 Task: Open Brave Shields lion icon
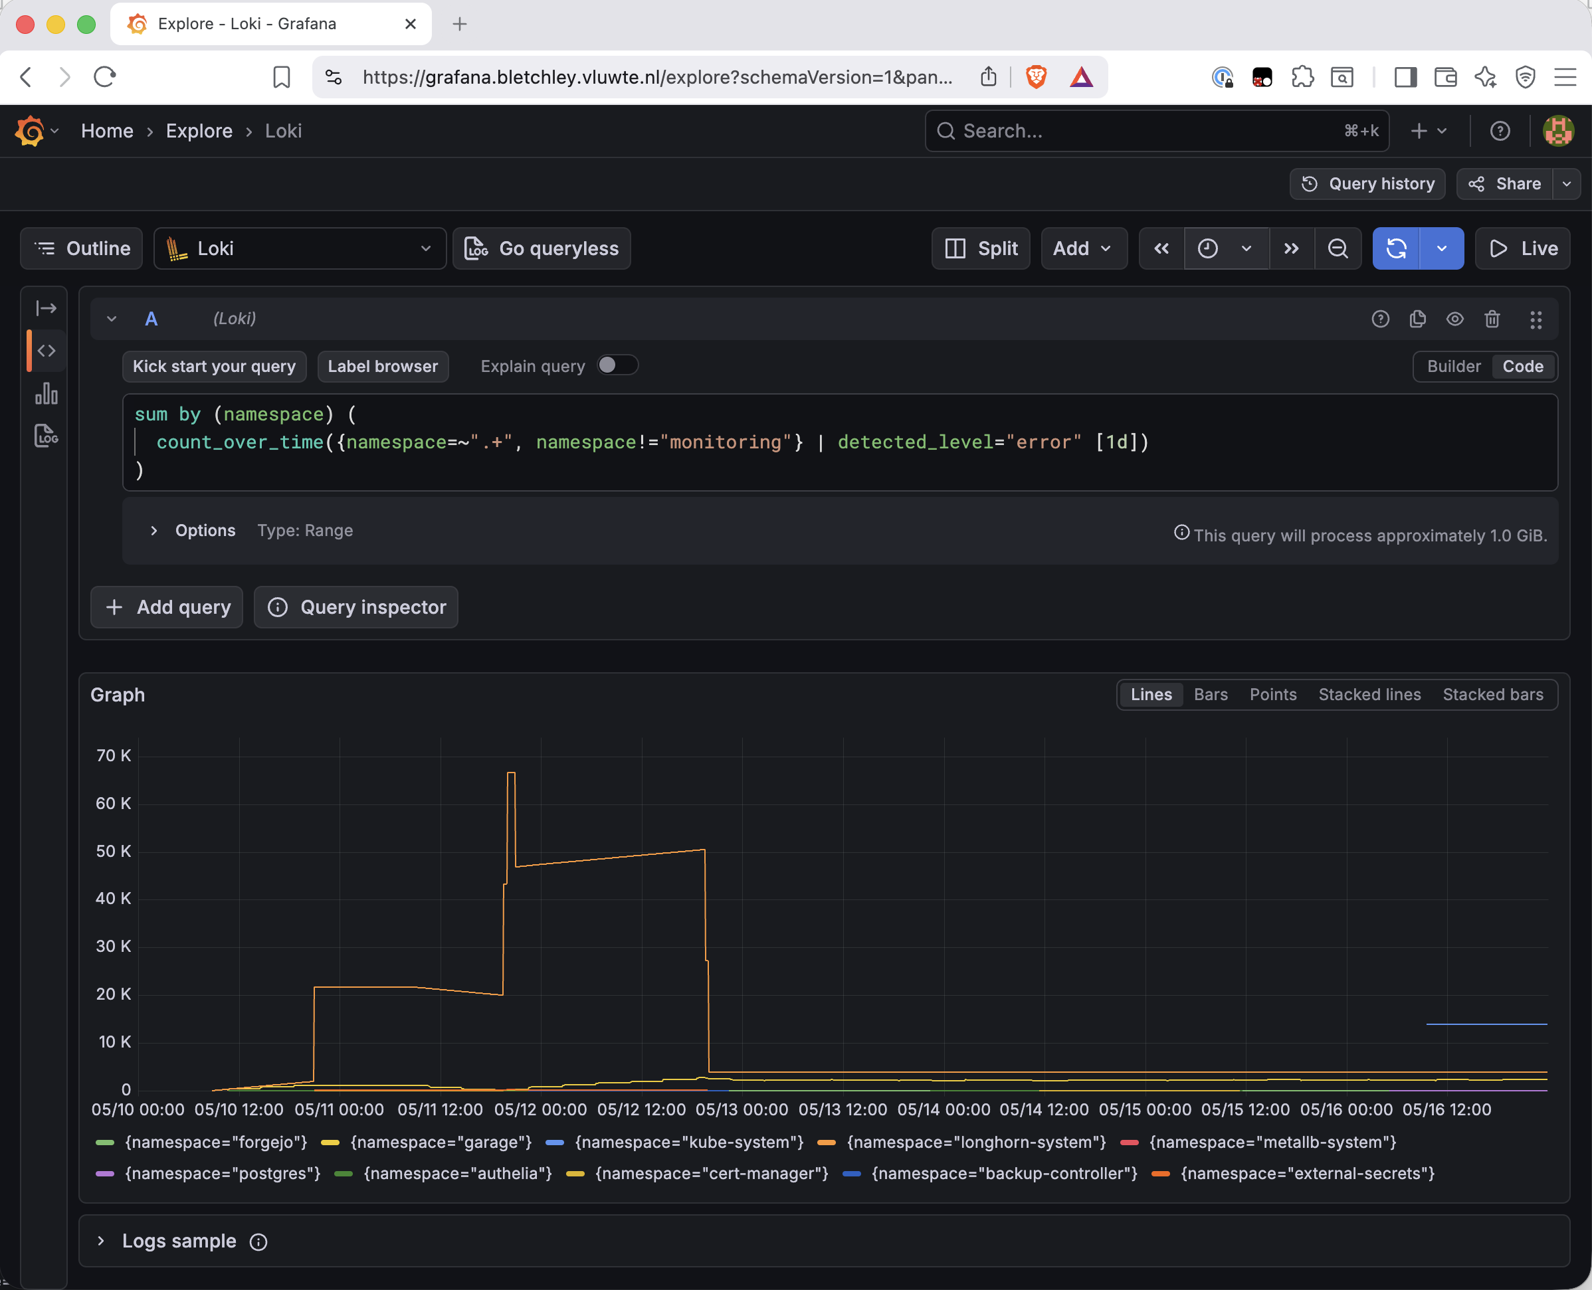coord(1035,76)
